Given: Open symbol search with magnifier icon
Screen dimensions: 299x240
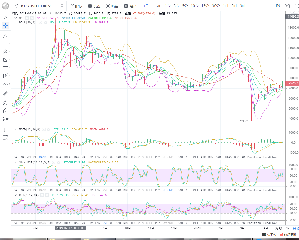Looking at the screenshot, I should tap(62, 6).
